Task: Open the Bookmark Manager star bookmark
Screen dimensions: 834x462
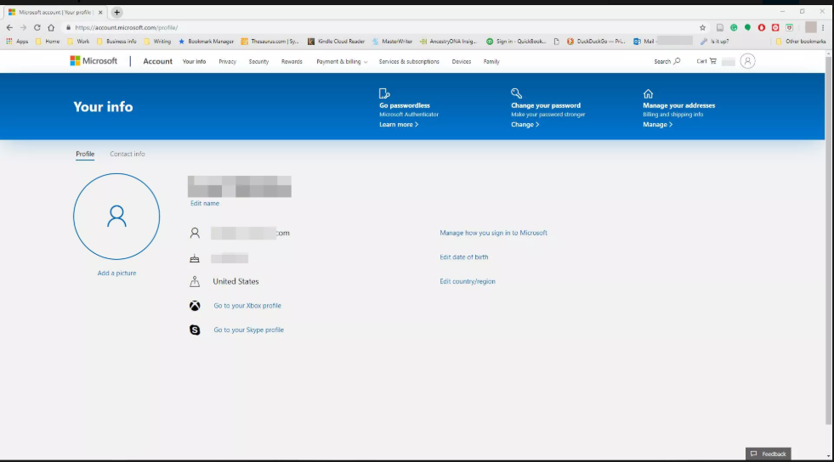Action: pyautogui.click(x=206, y=41)
